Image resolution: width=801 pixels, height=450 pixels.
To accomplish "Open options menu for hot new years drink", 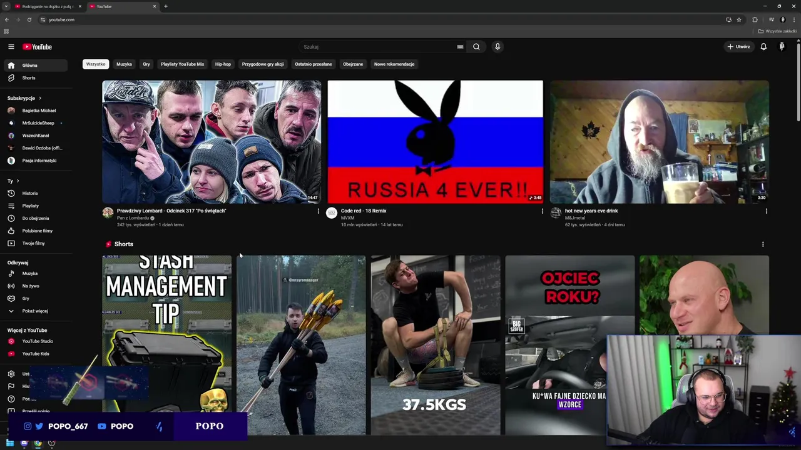I will (766, 211).
